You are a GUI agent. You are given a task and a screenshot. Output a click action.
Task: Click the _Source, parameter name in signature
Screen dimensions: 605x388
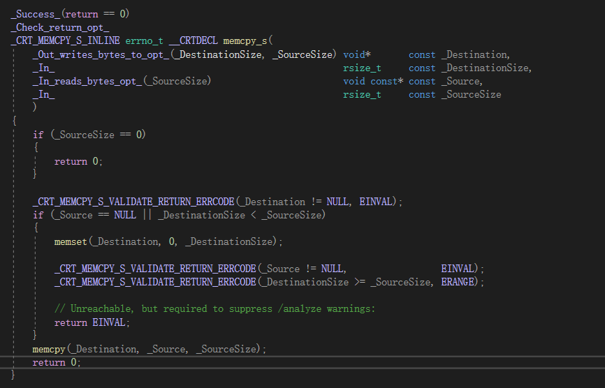462,82
